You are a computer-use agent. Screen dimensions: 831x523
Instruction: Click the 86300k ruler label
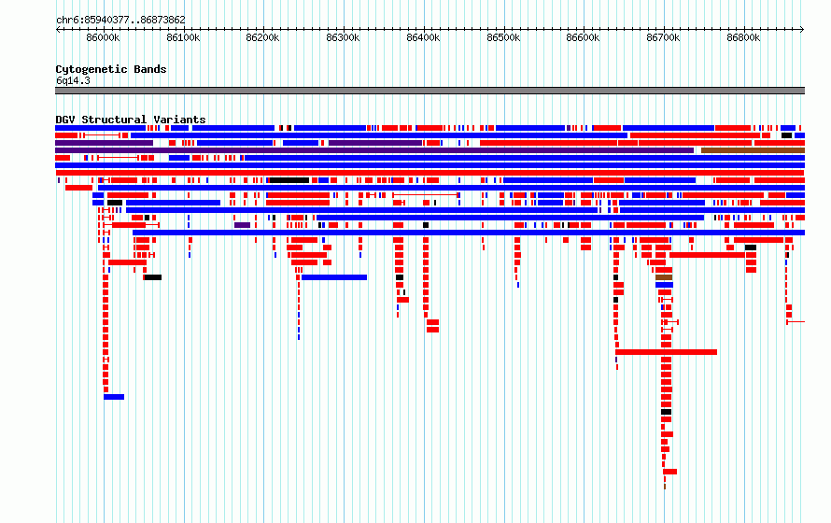(343, 38)
